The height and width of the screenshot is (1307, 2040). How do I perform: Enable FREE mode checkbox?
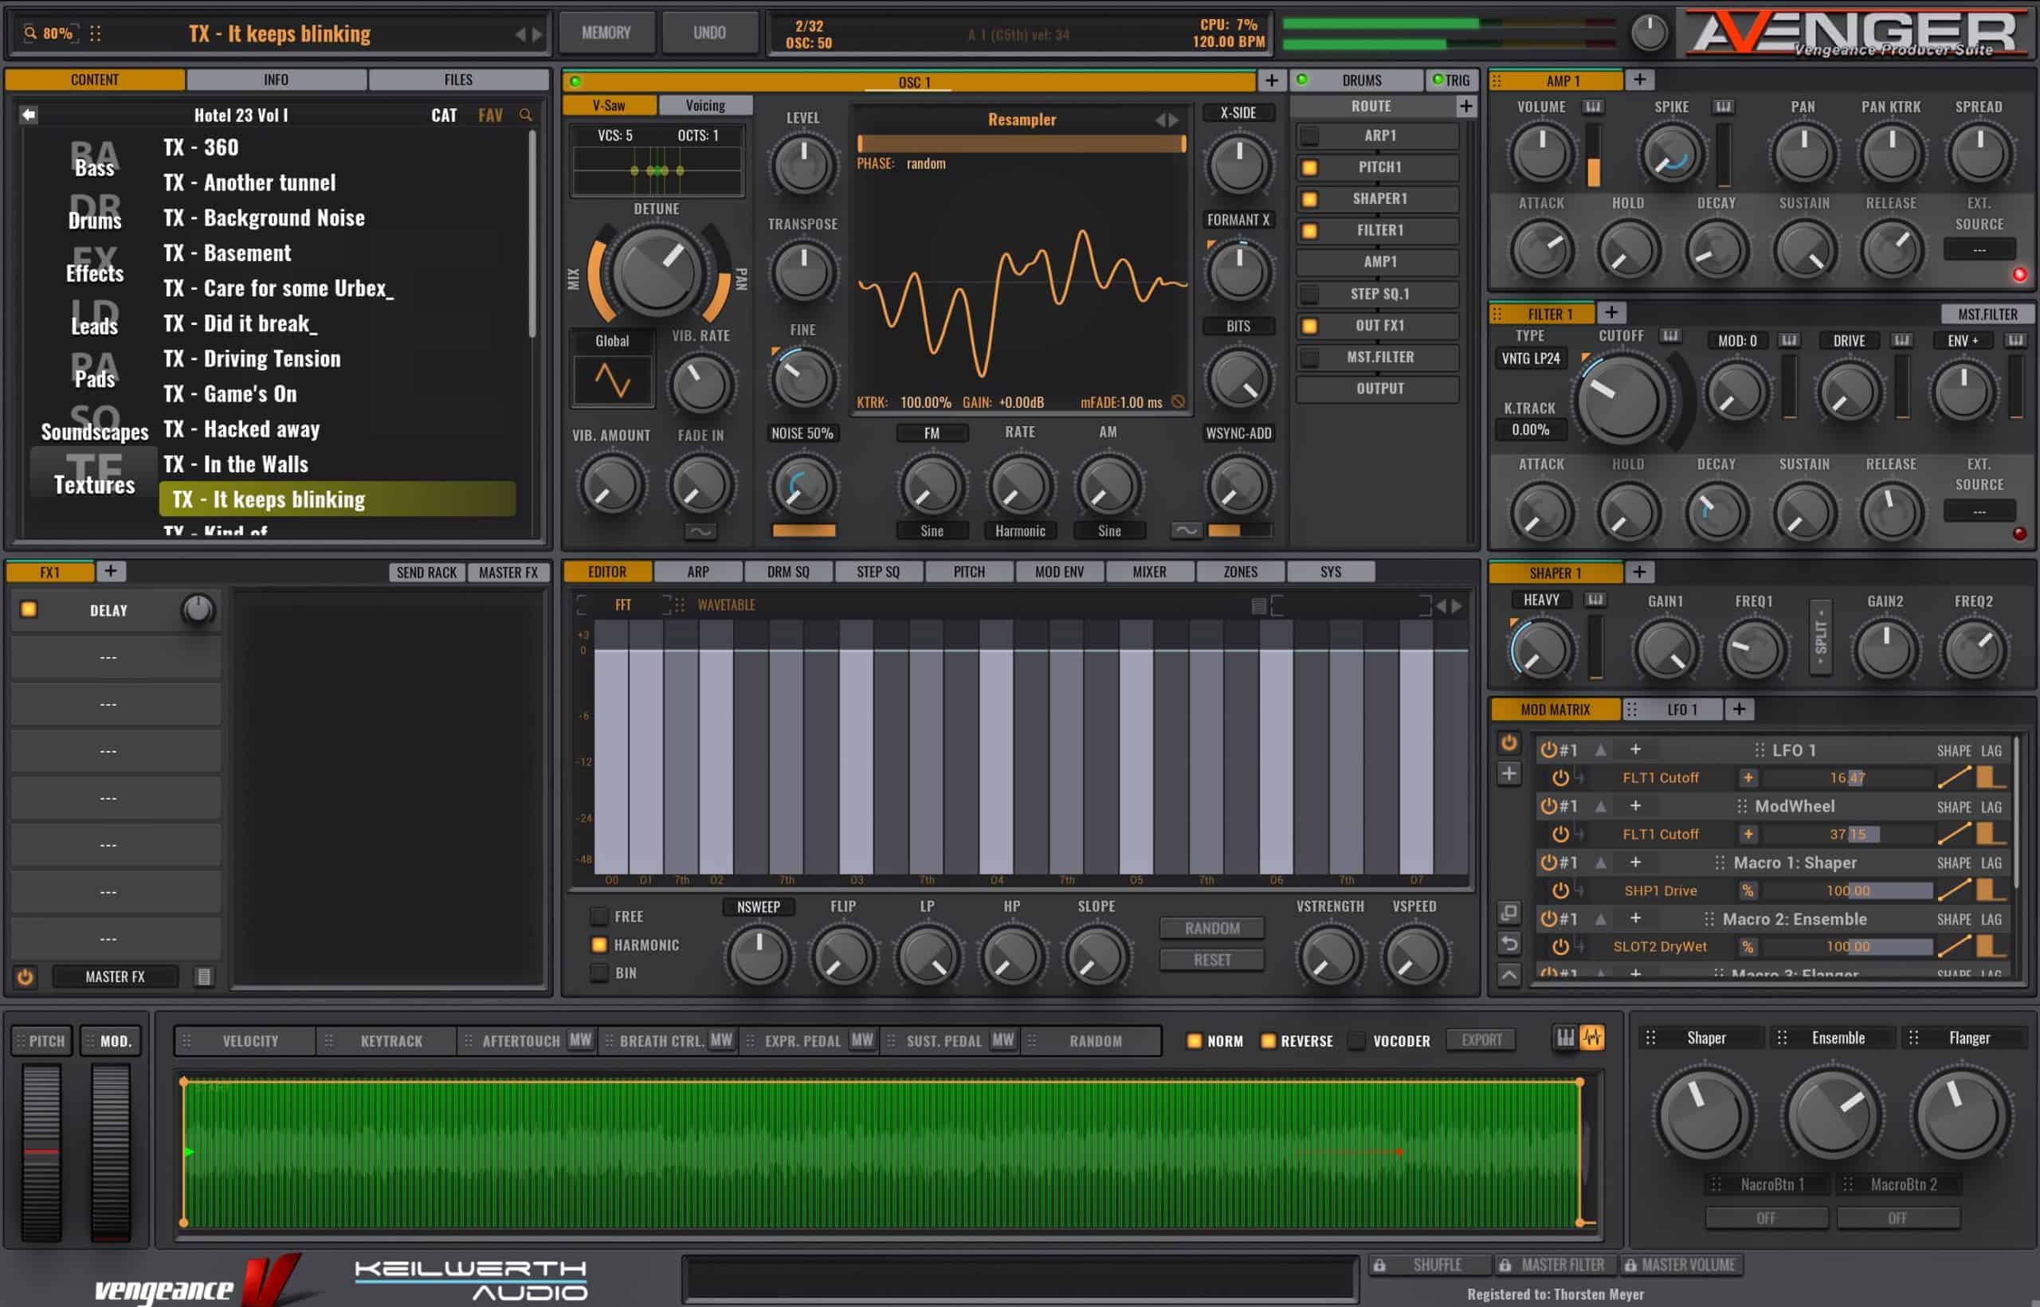point(599,917)
